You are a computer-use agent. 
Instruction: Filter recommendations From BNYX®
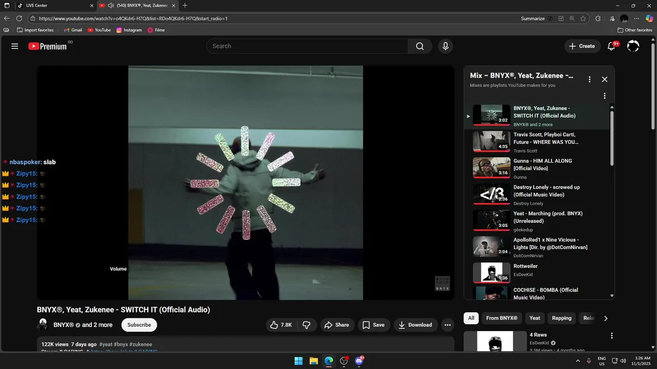pos(502,318)
